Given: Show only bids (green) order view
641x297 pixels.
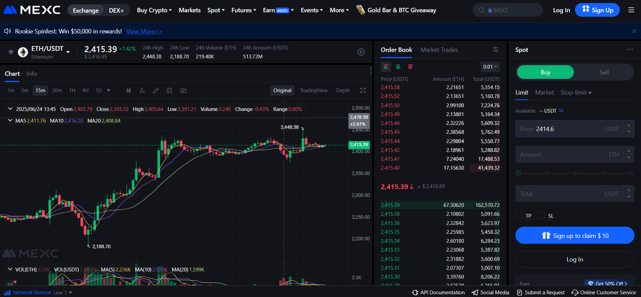Looking at the screenshot, I should (x=398, y=67).
